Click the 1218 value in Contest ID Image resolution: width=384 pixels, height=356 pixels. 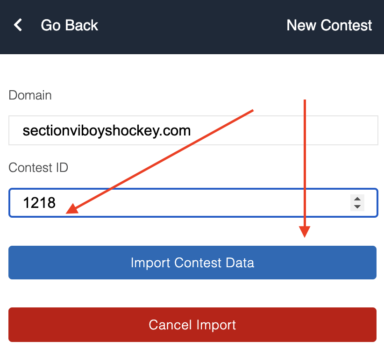39,203
